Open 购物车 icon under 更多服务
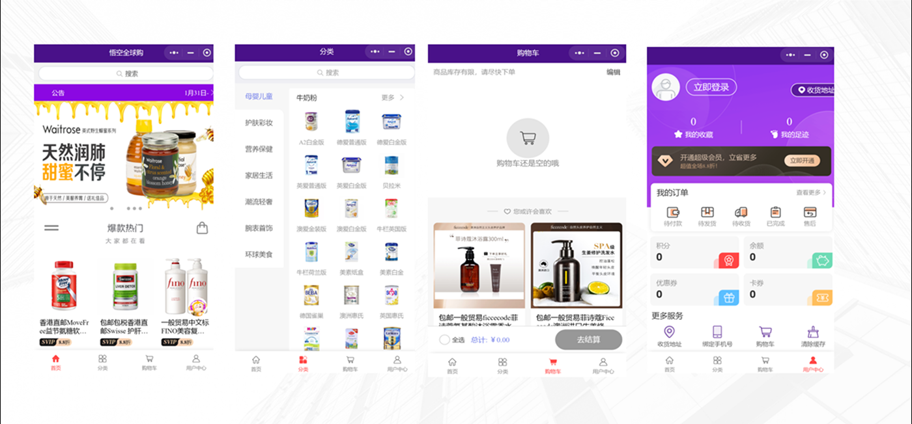912x424 pixels. pyautogui.click(x=765, y=332)
